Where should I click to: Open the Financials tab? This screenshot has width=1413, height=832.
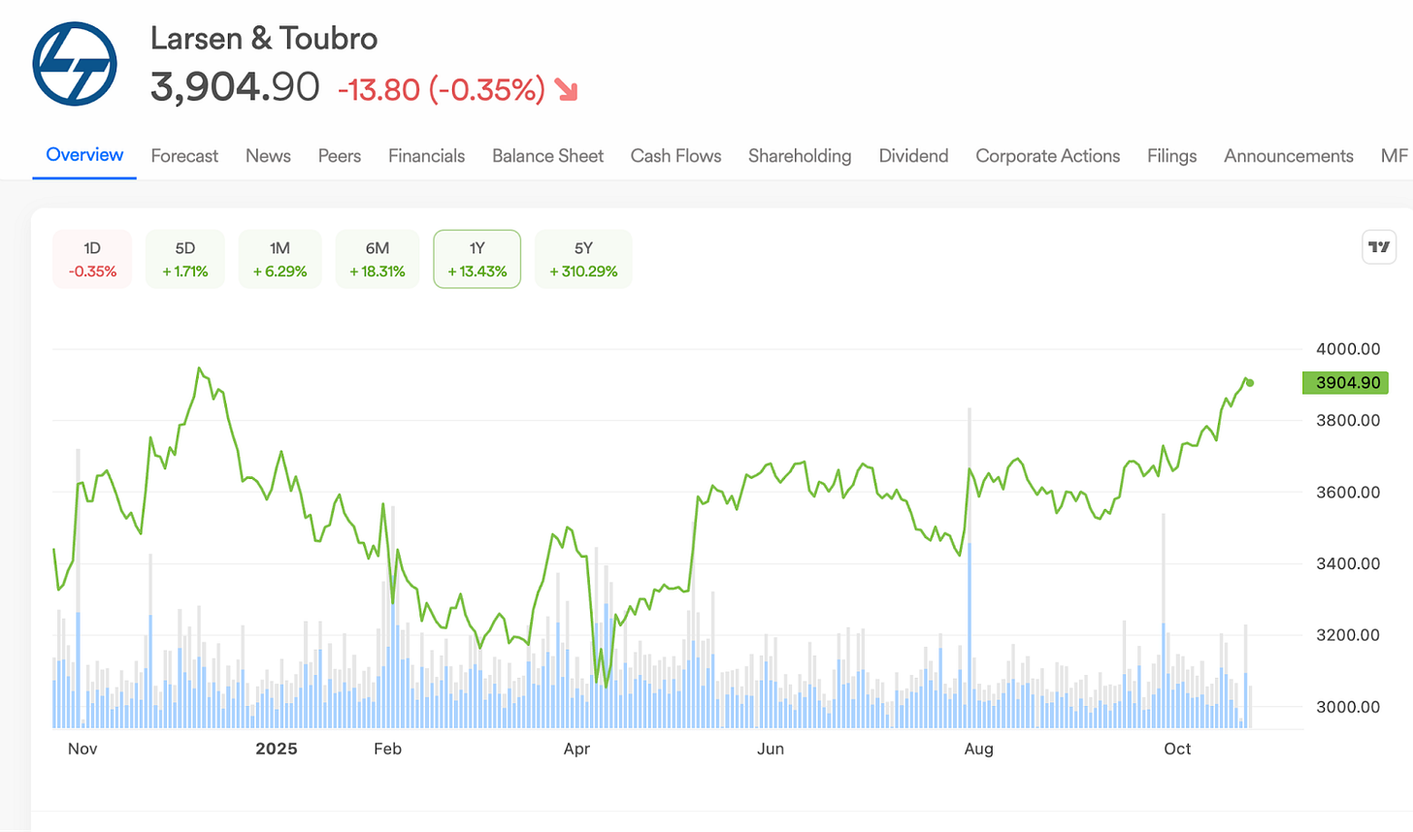(x=426, y=156)
